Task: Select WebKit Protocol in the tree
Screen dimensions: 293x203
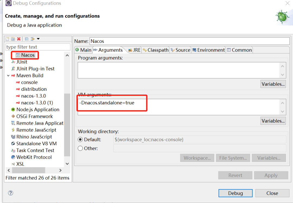Action: (31, 157)
